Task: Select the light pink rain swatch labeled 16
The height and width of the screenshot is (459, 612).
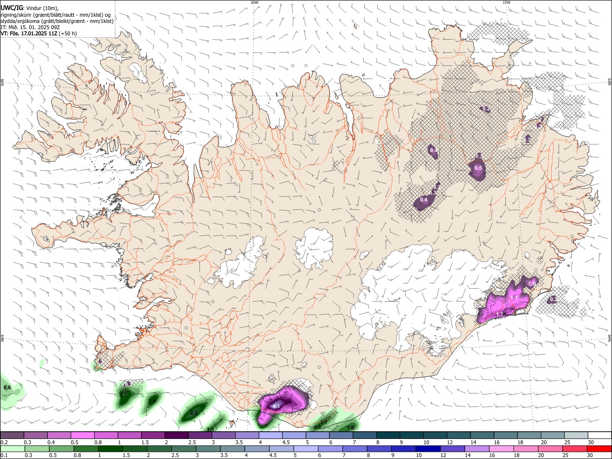Action: coord(502,448)
